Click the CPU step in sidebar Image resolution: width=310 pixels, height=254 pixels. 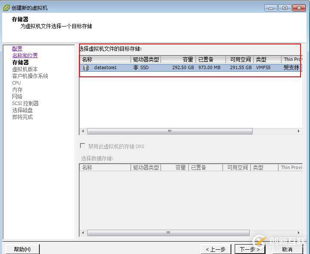coord(16,83)
